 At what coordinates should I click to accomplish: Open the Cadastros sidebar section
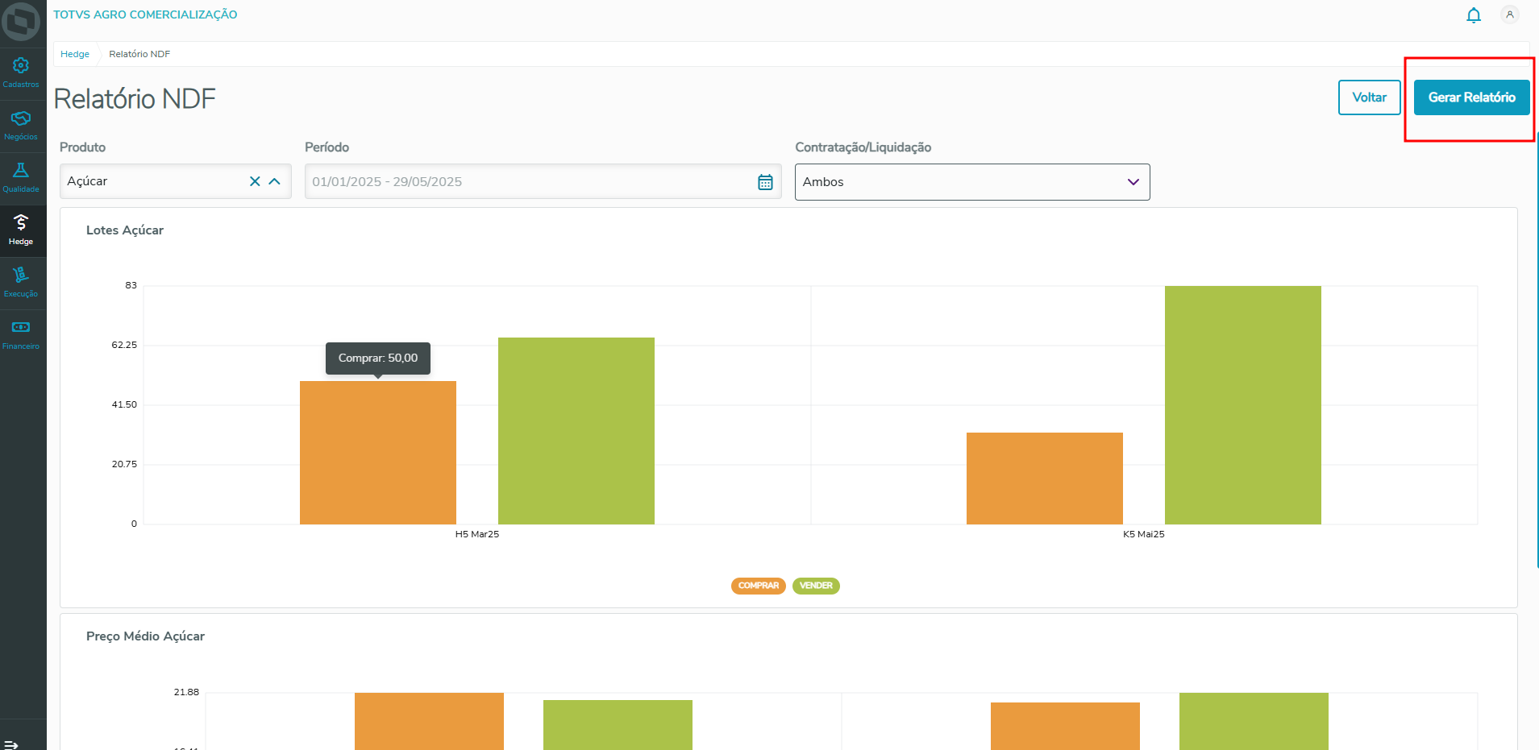click(21, 73)
